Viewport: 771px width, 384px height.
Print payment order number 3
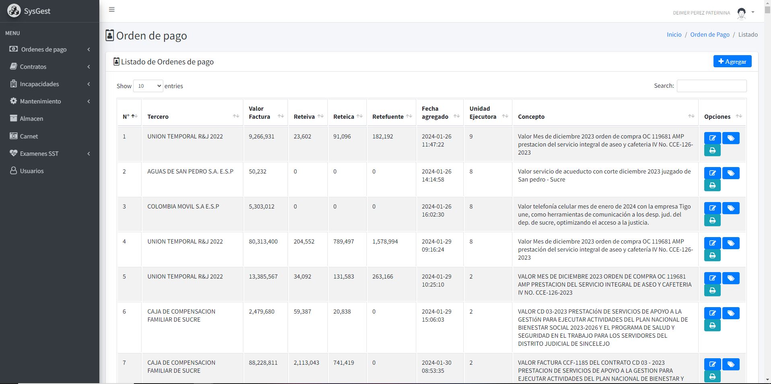tap(712, 220)
